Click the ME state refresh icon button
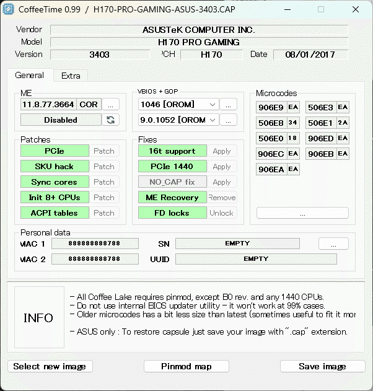This screenshot has width=373, height=391. coord(110,120)
